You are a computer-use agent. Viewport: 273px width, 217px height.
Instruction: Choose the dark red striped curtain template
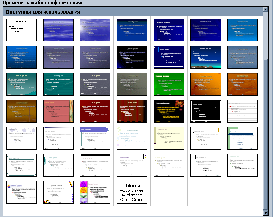(132, 111)
